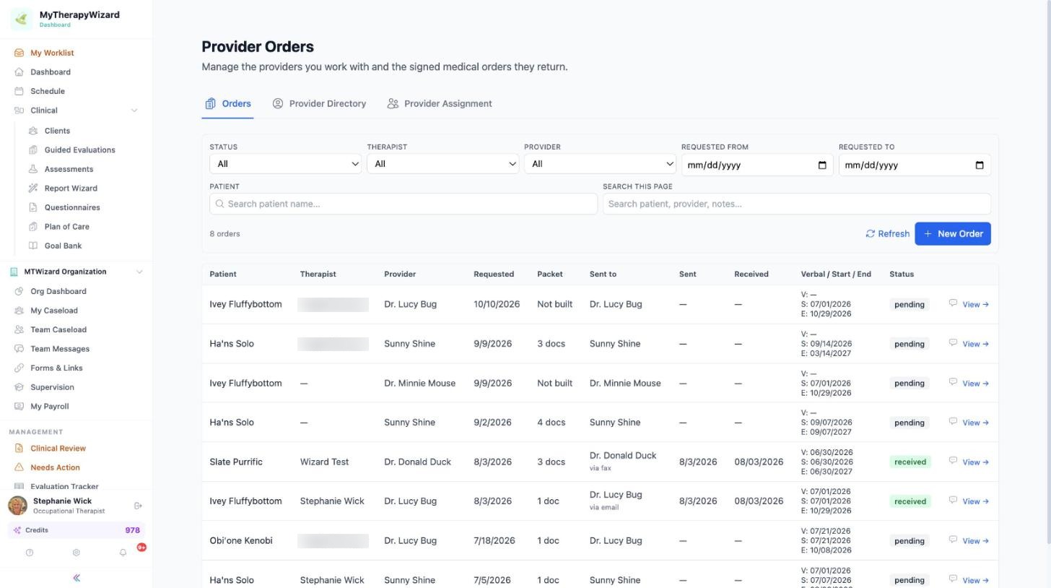Collapse the sidebar with the double-chevron icon
Viewport: 1051px width, 588px height.
77,578
